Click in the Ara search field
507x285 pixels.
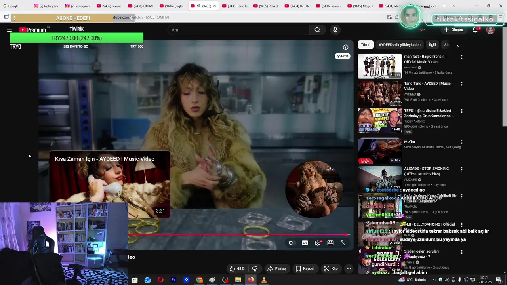(238, 30)
